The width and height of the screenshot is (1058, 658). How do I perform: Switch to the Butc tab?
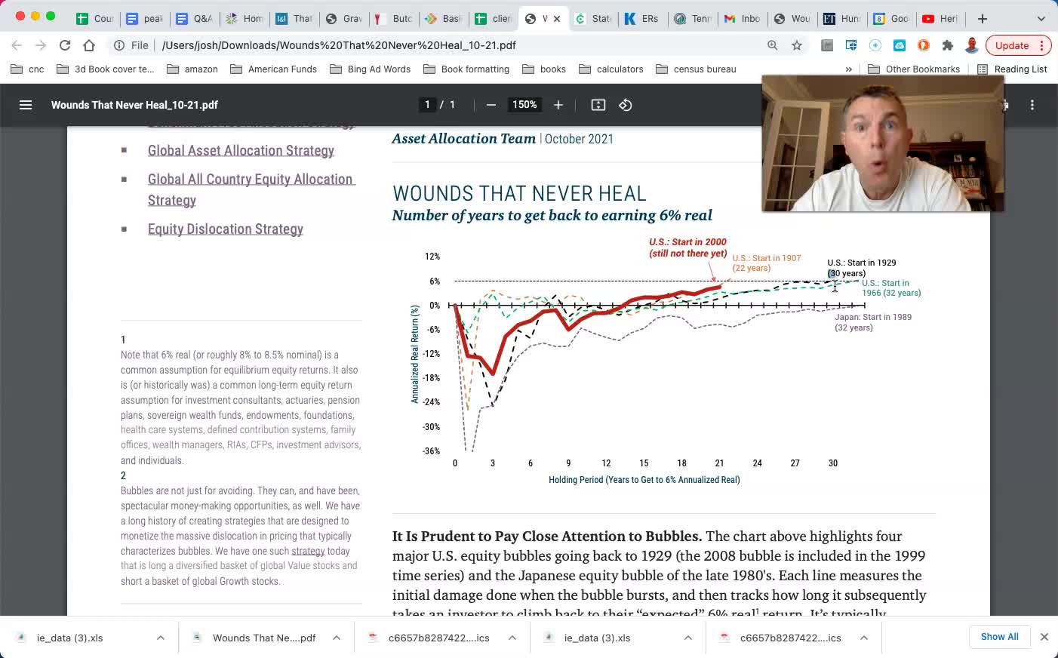(x=393, y=19)
